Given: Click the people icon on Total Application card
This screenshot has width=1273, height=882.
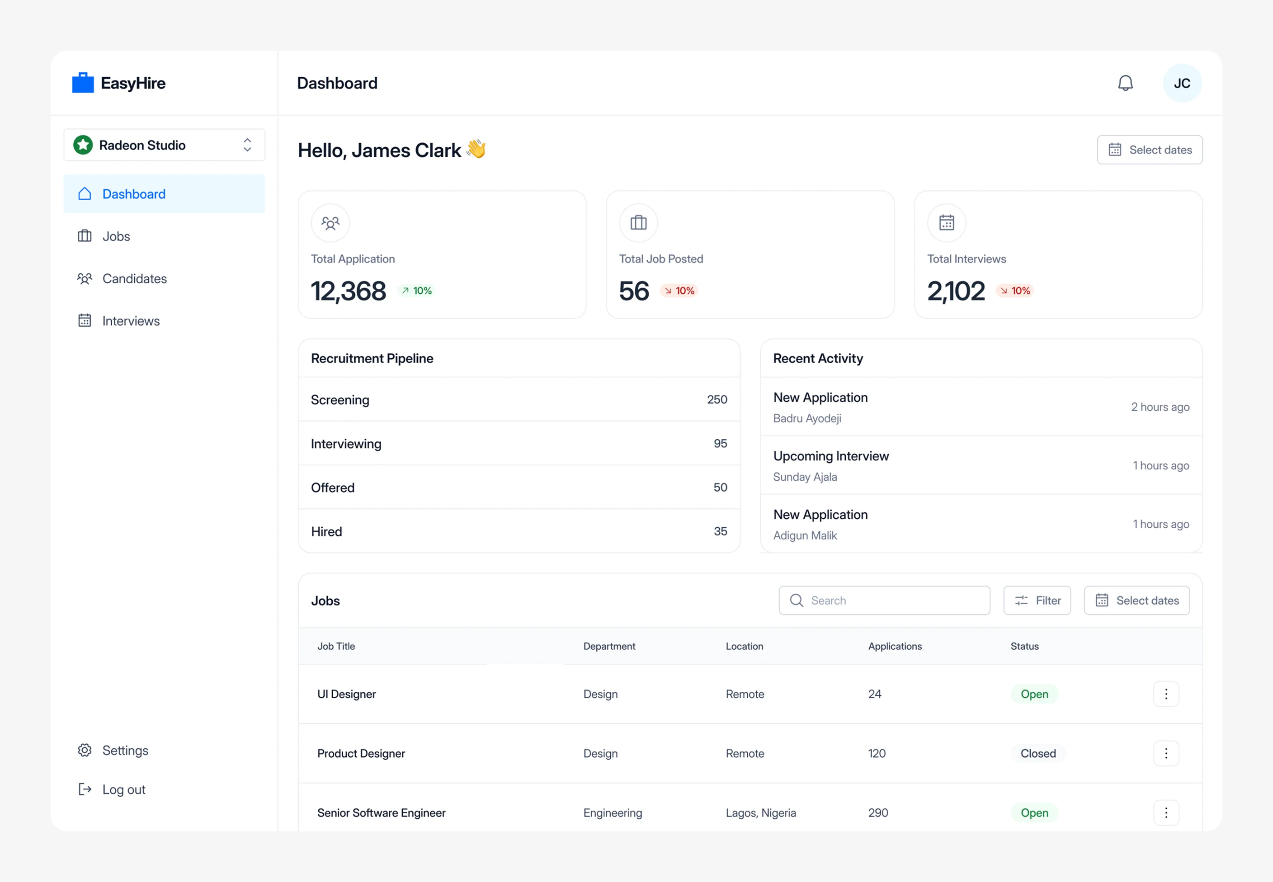Looking at the screenshot, I should point(330,223).
